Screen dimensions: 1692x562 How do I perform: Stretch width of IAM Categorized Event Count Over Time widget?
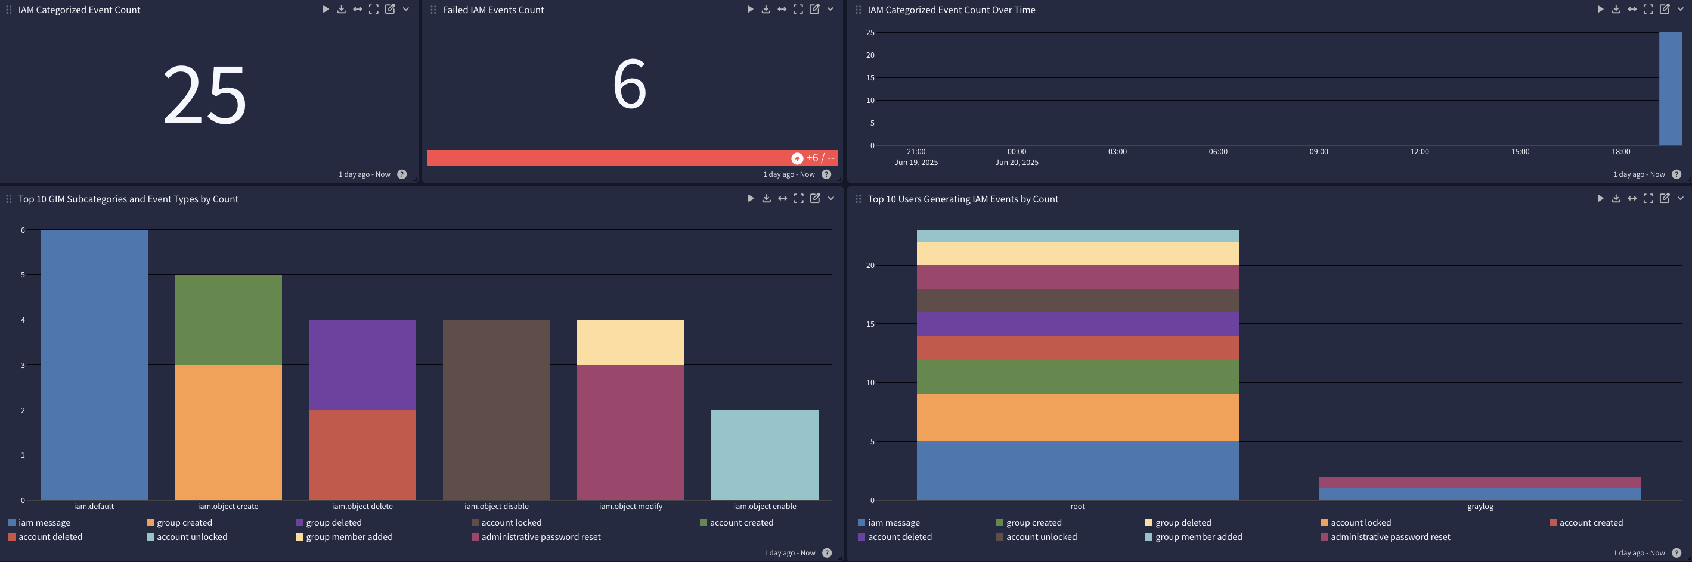point(1632,9)
